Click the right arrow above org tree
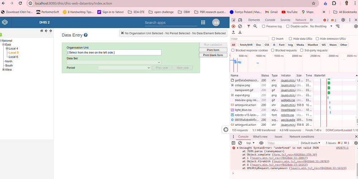 pyautogui.click(x=50, y=31)
